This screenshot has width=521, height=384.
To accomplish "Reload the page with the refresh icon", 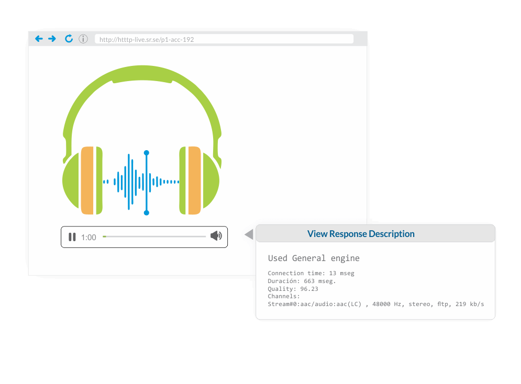I will (x=69, y=38).
